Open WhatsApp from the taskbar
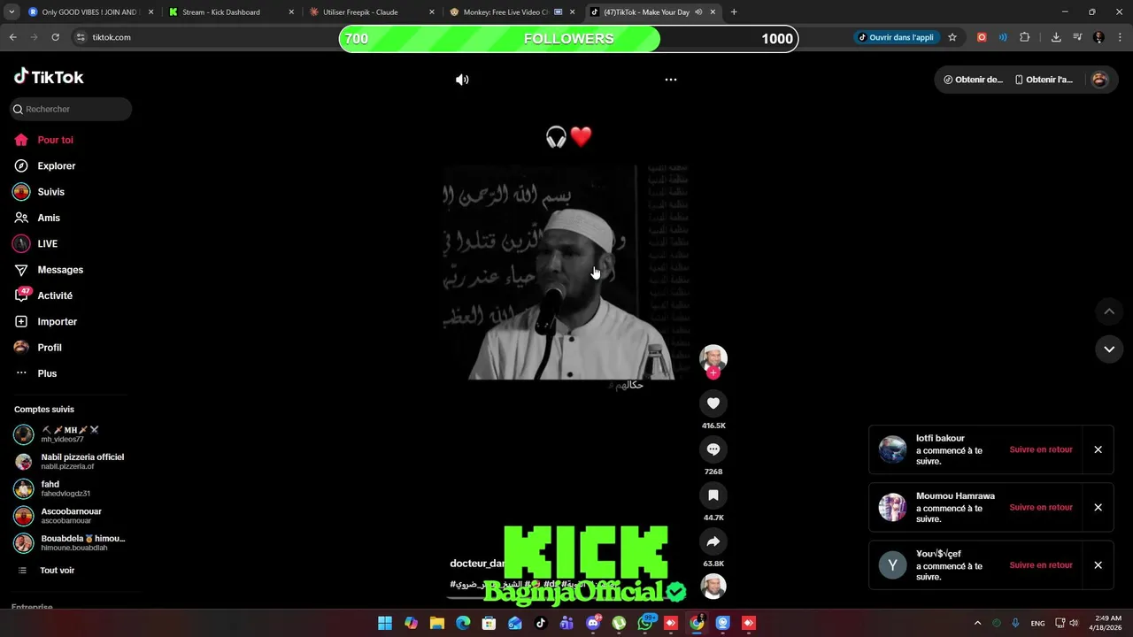The height and width of the screenshot is (637, 1133). pyautogui.click(x=645, y=623)
